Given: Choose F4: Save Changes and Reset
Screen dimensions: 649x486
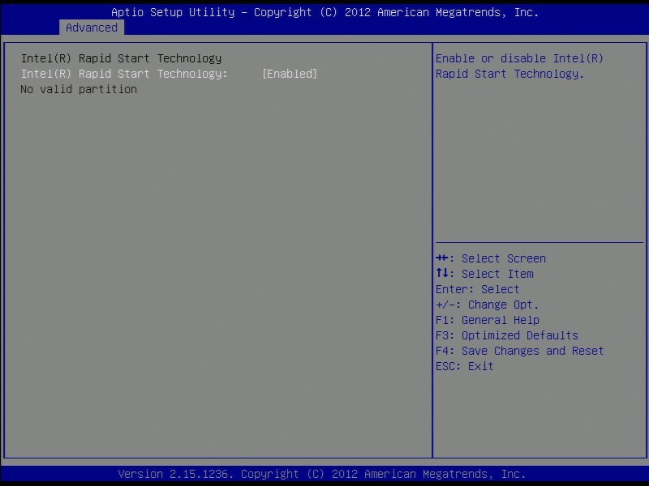Looking at the screenshot, I should [519, 351].
